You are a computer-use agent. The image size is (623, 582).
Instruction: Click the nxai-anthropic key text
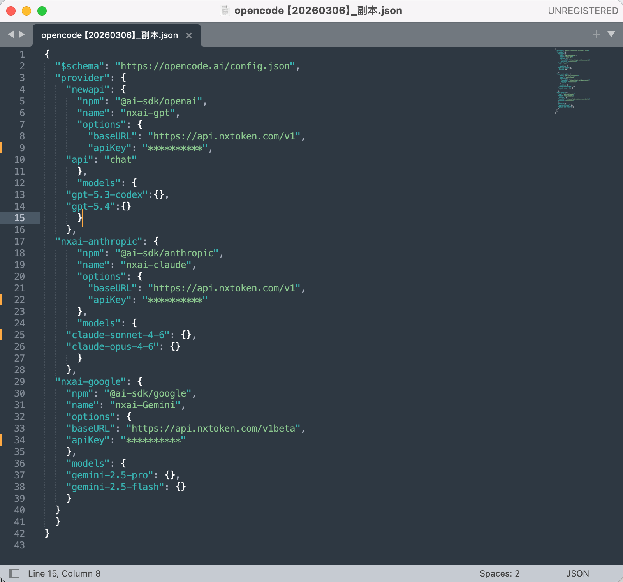tap(99, 242)
